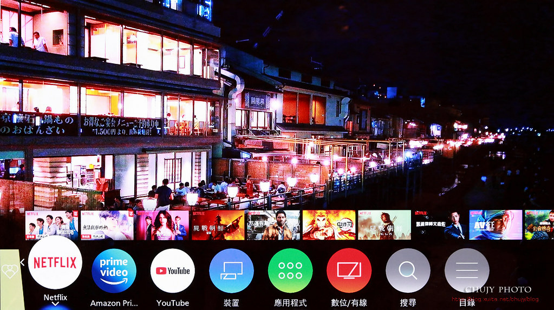Open the pale-toned 屍戰朝鮮 thumbnail
The image size is (554, 310).
[384, 225]
